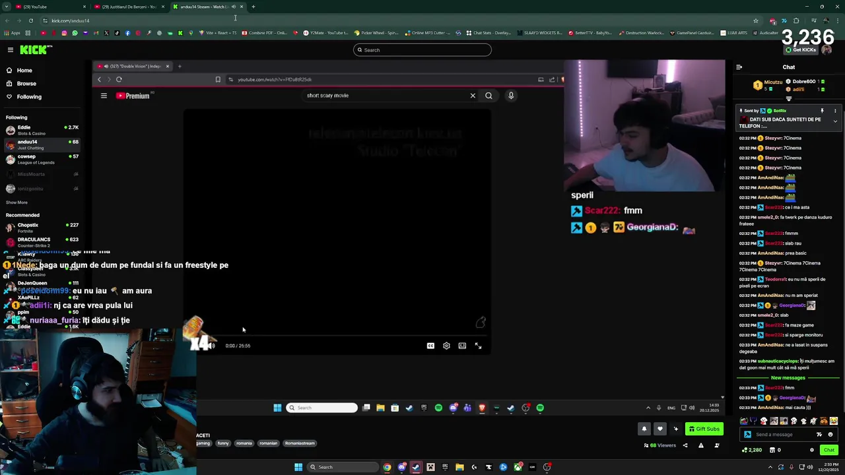
Task: Toggle captions in streamed YouTube player
Action: (x=430, y=346)
